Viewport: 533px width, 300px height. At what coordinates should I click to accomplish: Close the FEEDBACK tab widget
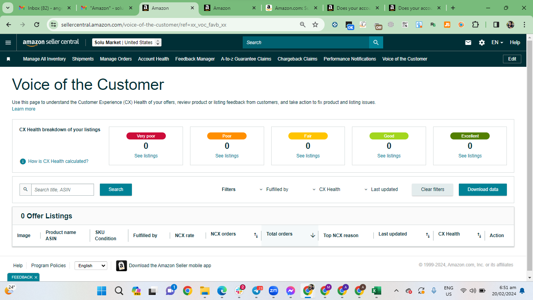point(36,277)
